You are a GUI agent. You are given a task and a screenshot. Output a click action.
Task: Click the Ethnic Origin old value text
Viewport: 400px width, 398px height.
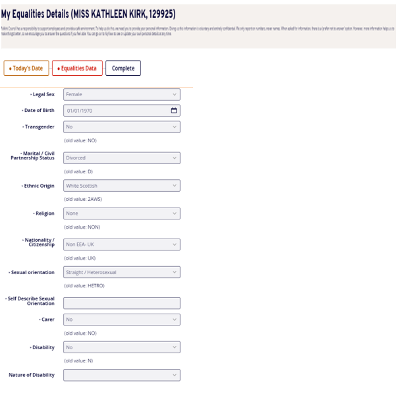[x=83, y=199]
